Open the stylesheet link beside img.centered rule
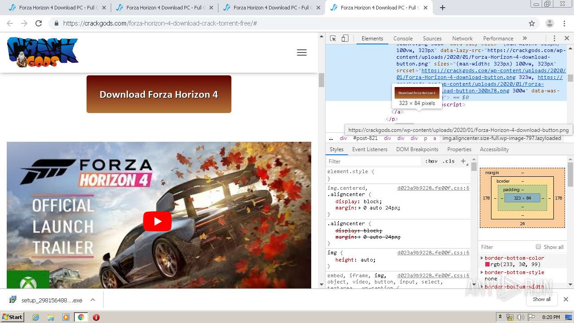This screenshot has width=574, height=323. click(x=433, y=188)
